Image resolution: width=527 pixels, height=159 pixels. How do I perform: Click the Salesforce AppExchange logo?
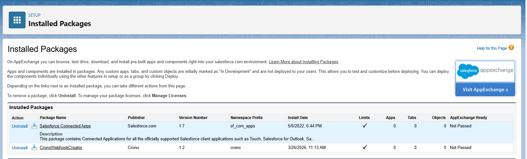(x=485, y=71)
